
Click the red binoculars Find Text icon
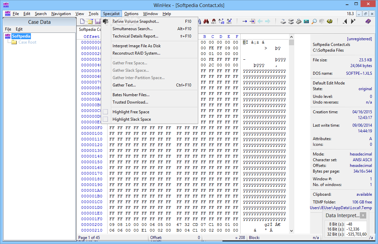[206, 21]
